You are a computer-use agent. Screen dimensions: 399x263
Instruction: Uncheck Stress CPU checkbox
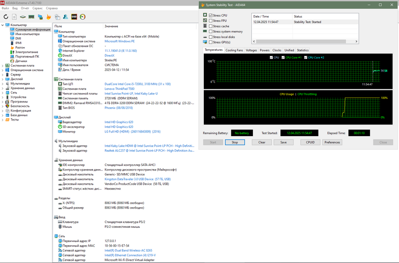coord(211,16)
